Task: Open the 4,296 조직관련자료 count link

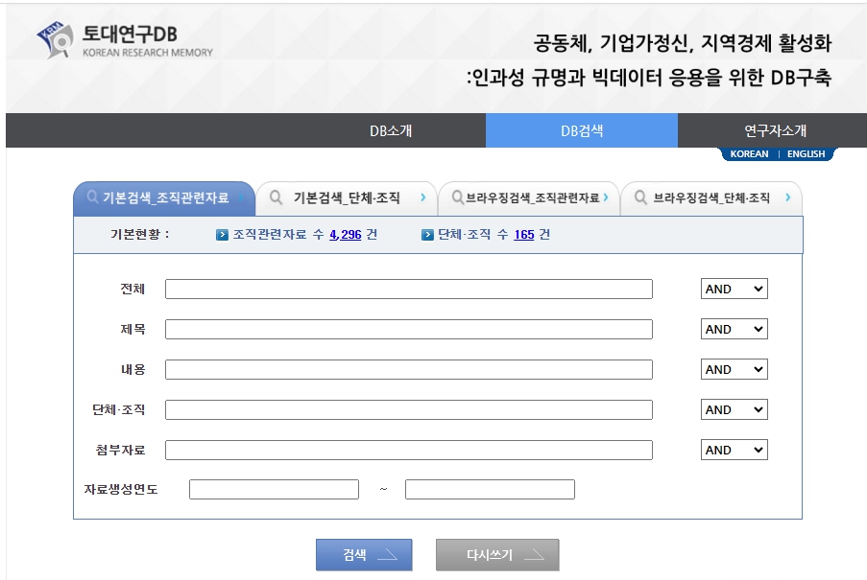Action: point(345,234)
